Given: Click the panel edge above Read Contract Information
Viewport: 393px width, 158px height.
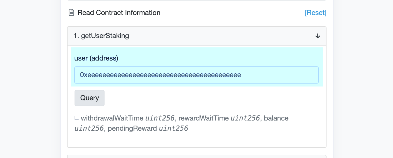Looking at the screenshot, I should pyautogui.click(x=196, y=0).
